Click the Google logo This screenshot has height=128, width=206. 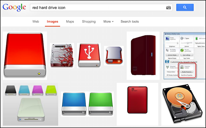14,7
